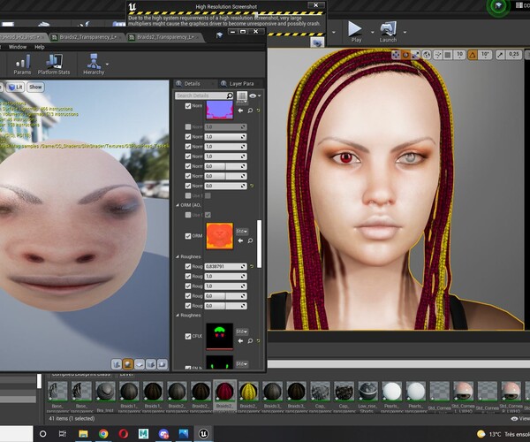Switch to first Braids2_Transparency tab
The image size is (530, 442).
(x=87, y=37)
